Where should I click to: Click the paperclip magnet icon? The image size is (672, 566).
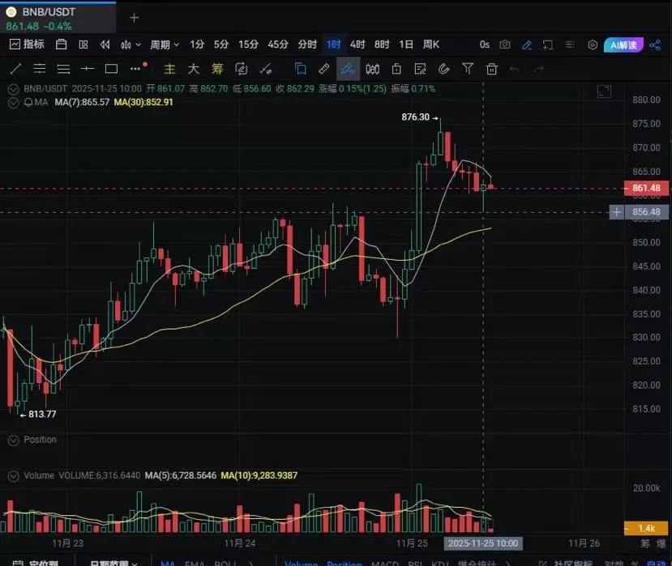444,69
